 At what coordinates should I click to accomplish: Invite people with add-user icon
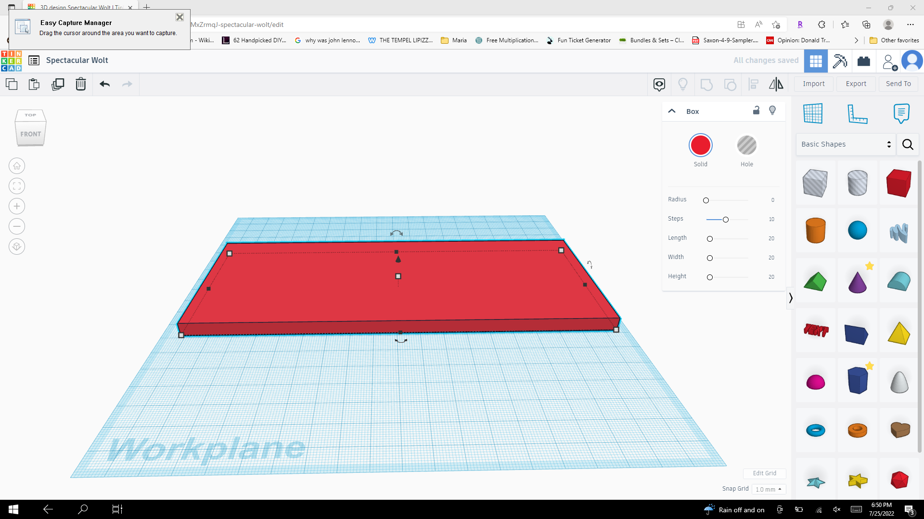coord(889,62)
